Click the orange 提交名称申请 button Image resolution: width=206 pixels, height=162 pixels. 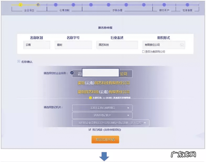click(x=105, y=139)
